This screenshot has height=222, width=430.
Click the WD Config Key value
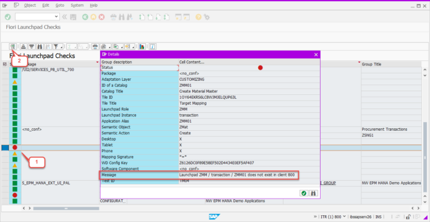pyautogui.click(x=217, y=163)
